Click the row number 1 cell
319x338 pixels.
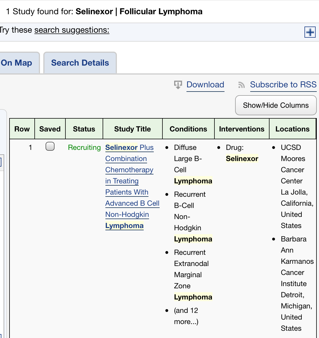[30, 147]
